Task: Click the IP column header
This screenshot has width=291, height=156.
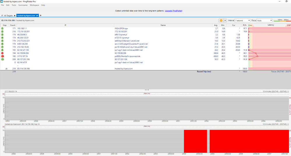Action: point(65,25)
